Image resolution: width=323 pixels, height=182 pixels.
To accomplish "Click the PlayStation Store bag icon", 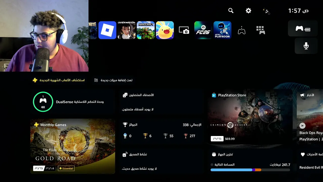I will tap(214, 95).
